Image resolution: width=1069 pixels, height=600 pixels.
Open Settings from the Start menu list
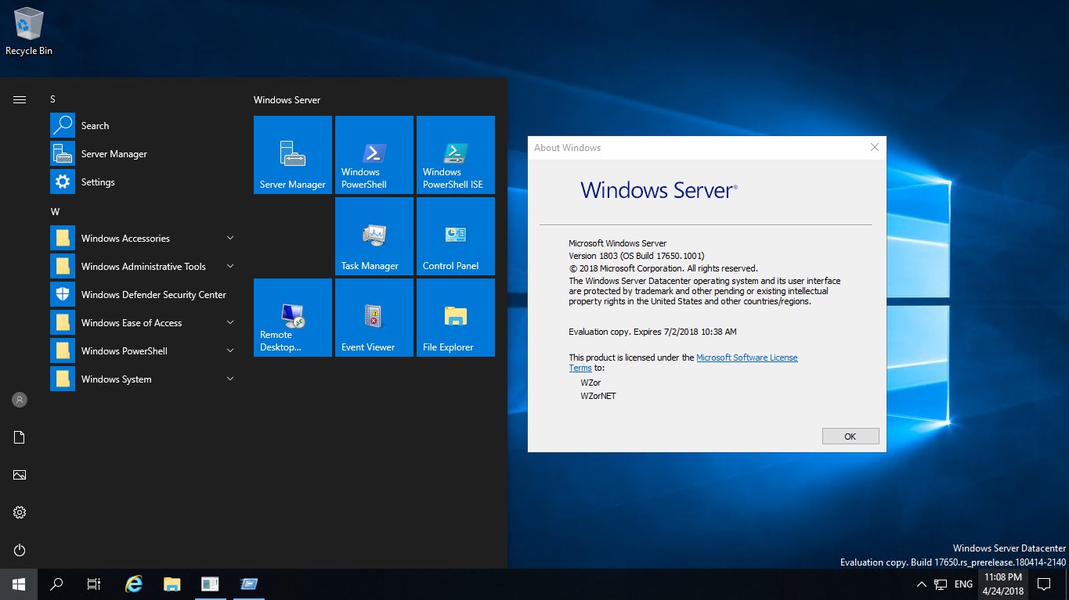coord(98,181)
